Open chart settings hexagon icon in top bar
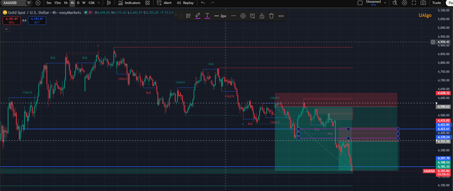 pos(404,3)
